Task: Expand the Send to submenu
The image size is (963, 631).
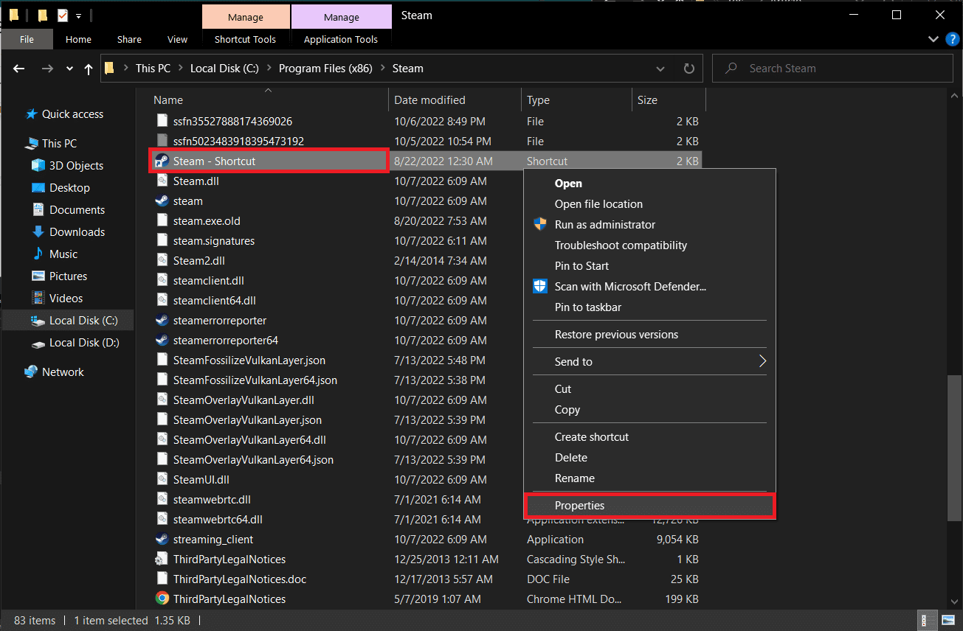Action: (x=649, y=361)
